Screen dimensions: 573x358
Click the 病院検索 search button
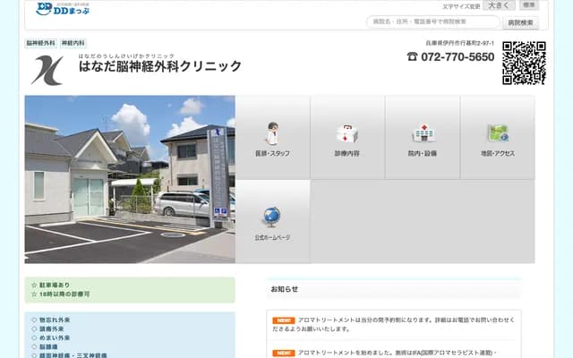520,22
